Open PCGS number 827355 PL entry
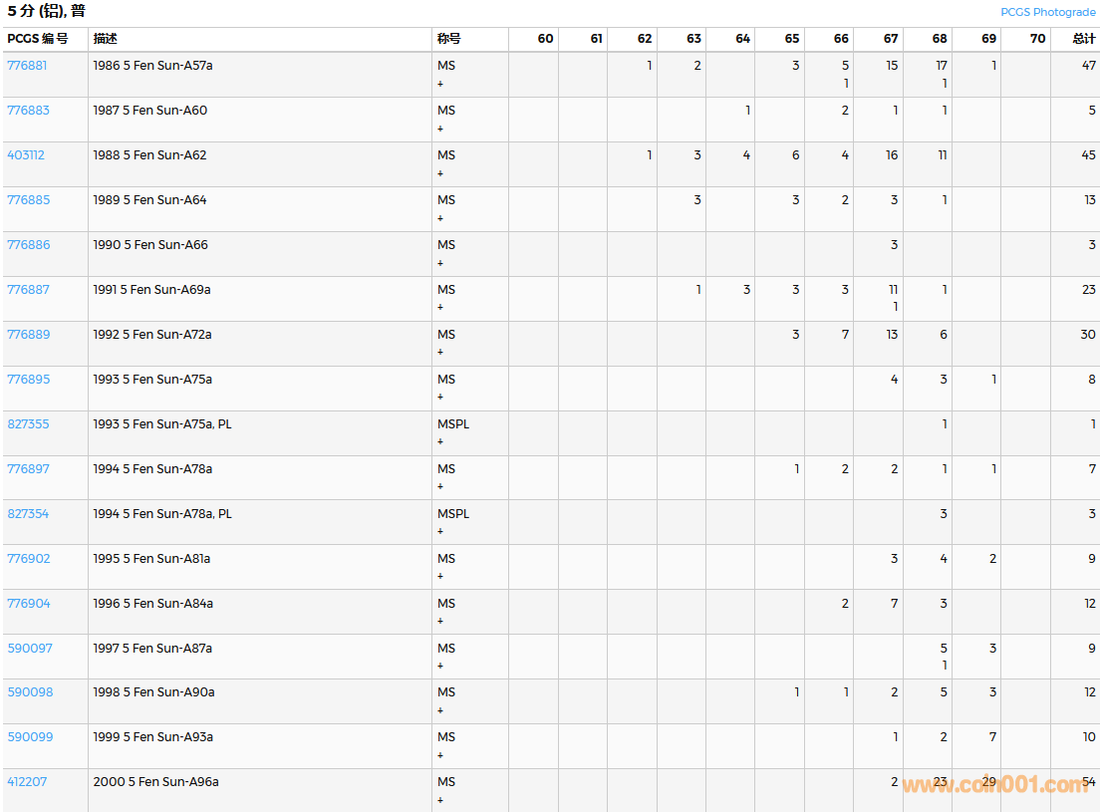1101x812 pixels. coord(28,424)
